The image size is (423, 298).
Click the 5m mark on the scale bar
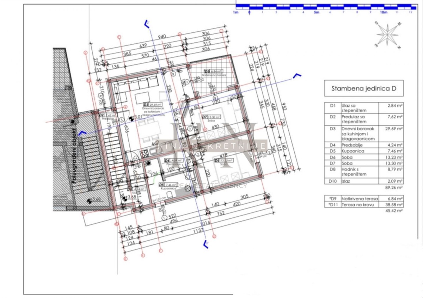click(317, 12)
